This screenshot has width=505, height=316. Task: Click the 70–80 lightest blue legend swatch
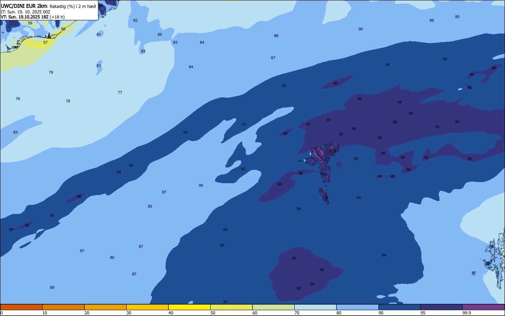315,307
